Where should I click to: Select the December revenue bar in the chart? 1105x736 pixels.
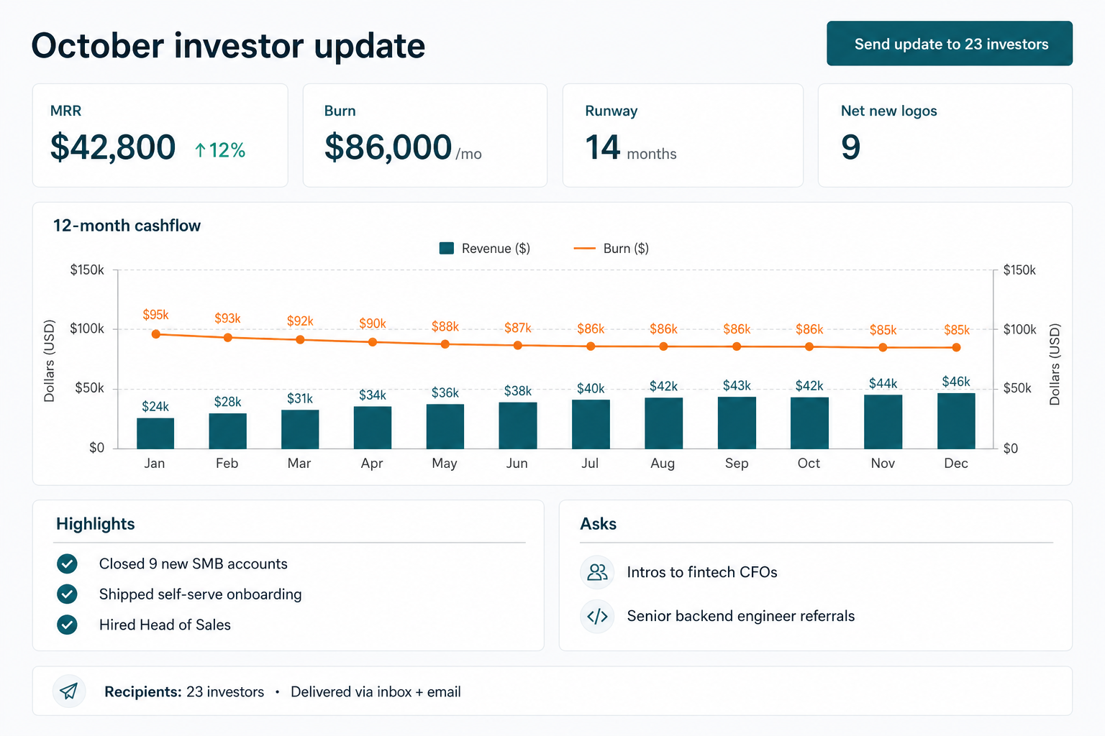pyautogui.click(x=956, y=421)
